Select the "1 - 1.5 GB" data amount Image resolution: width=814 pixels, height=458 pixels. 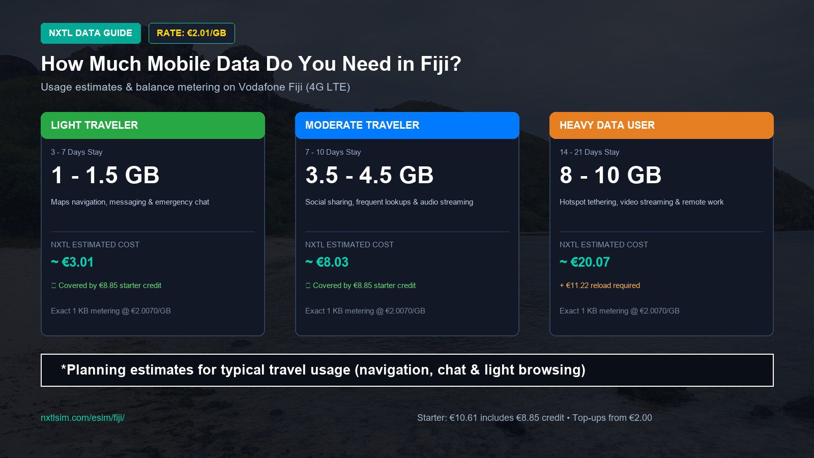click(x=105, y=175)
